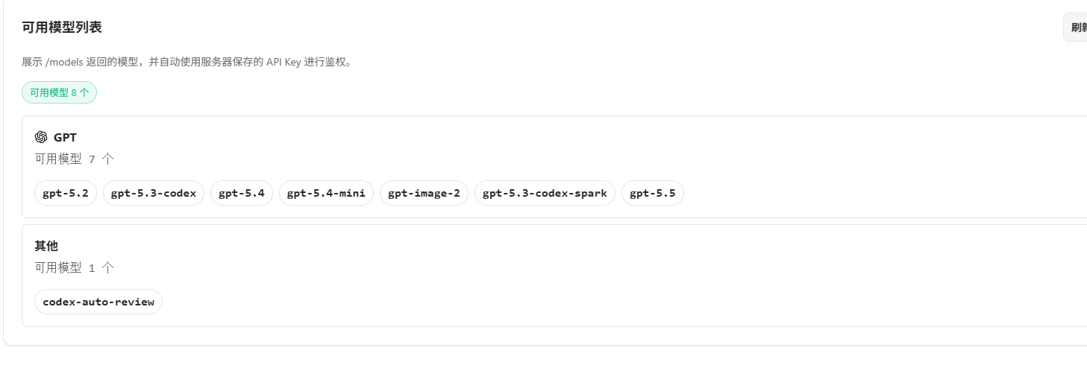
Task: Click the API Key text in the description
Action: coord(284,63)
